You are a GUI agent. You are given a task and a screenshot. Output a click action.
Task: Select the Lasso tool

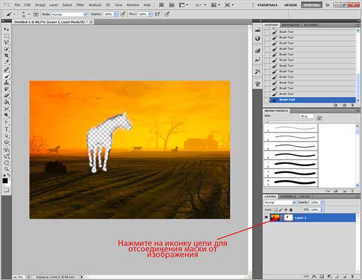point(7,42)
